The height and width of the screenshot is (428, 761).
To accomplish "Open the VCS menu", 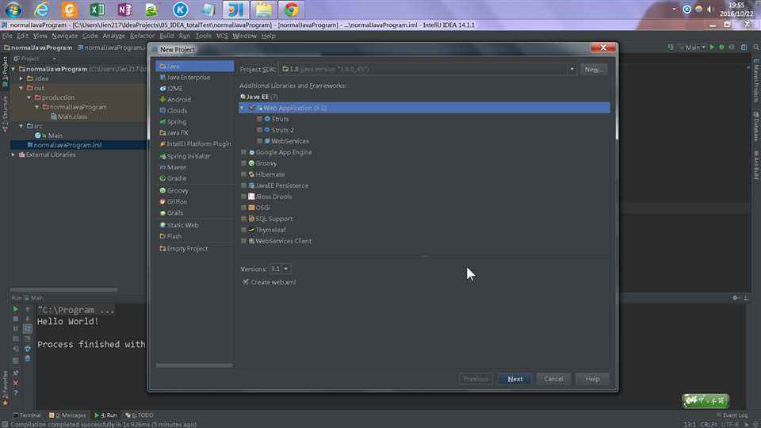I will coord(222,36).
